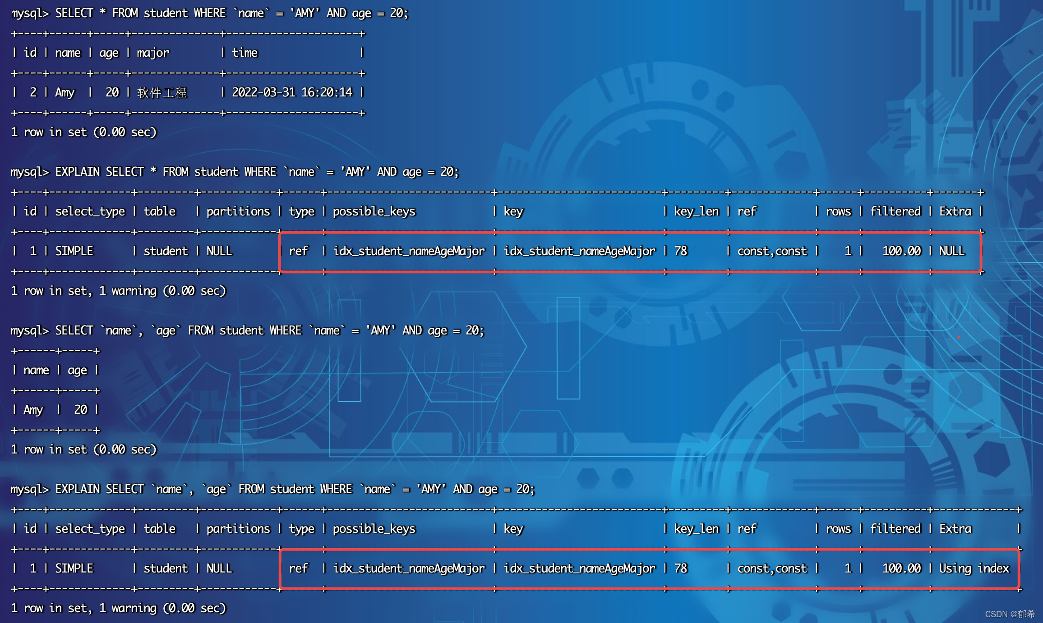Image resolution: width=1043 pixels, height=623 pixels.
Task: Click the first SELECT * query line
Action: click(209, 13)
